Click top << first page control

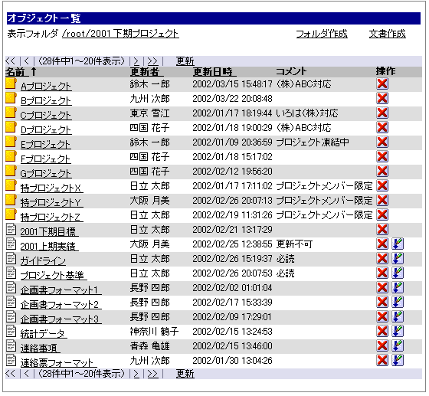pos(11,61)
